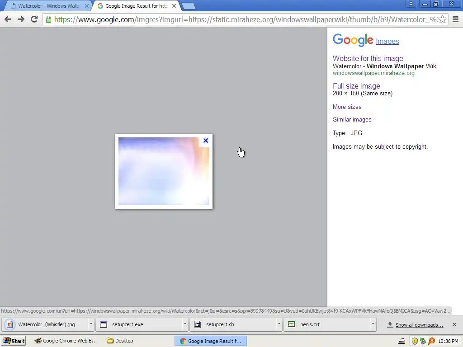Click windowswallpaper.miraheze.org green URL text
The image size is (463, 347).
click(373, 73)
